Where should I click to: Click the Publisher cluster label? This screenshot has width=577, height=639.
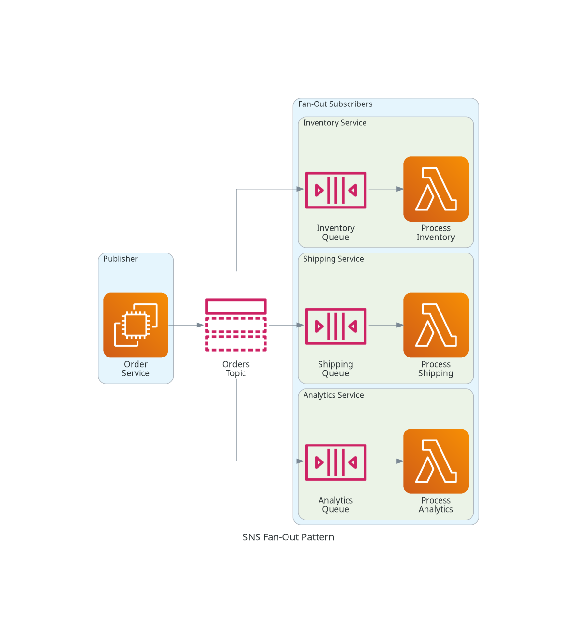coord(121,259)
